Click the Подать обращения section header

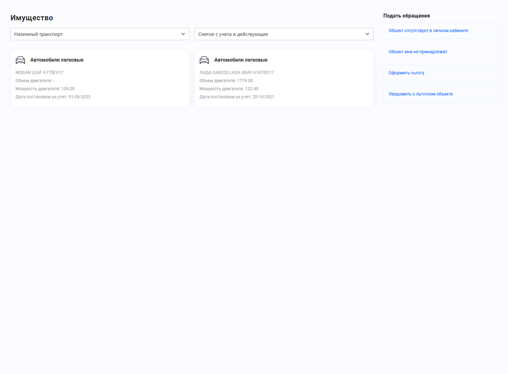point(406,16)
